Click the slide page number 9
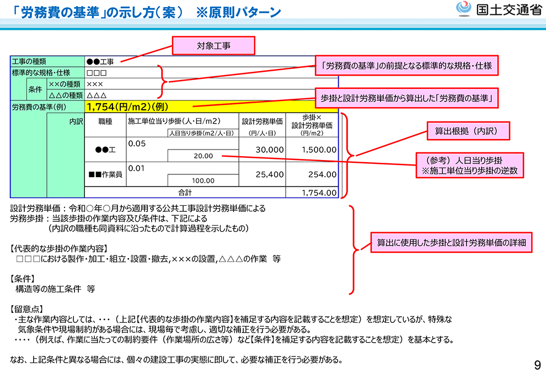This screenshot has width=546, height=378. (537, 365)
